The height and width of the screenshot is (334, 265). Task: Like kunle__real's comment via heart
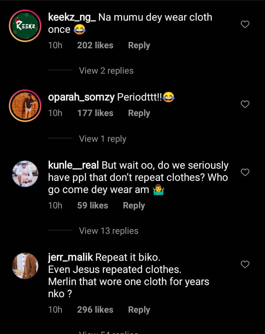point(245,172)
